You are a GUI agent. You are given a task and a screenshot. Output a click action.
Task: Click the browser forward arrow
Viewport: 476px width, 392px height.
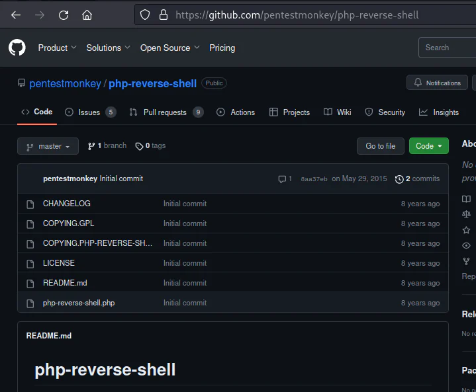click(40, 15)
